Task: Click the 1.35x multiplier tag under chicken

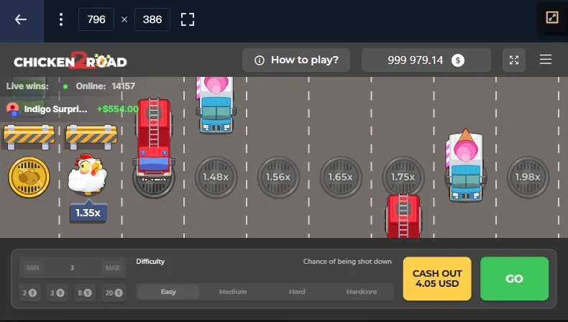Action: tap(88, 212)
